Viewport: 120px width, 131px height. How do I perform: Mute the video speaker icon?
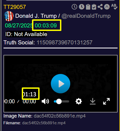pos(45,101)
